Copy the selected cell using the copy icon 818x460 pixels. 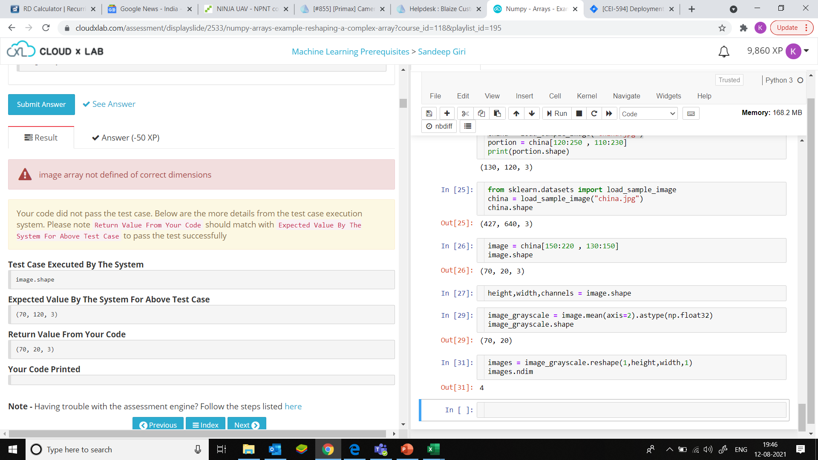[x=481, y=113]
